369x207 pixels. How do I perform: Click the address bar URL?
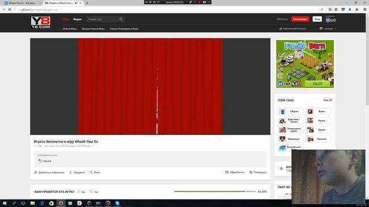click(x=37, y=10)
